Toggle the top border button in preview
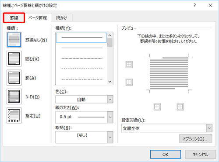 click(129, 65)
